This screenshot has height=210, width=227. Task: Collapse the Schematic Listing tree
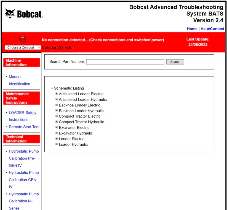pos(52,88)
